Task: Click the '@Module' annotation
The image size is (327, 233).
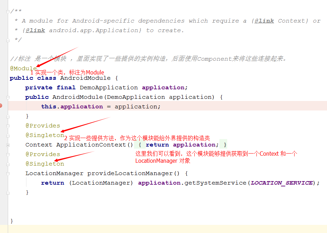Action: (23, 68)
